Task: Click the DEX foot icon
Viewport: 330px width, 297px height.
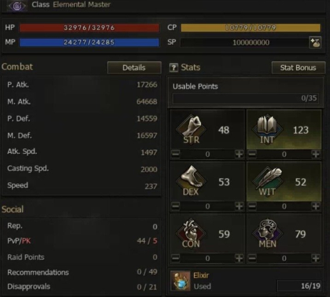Action: point(191,179)
